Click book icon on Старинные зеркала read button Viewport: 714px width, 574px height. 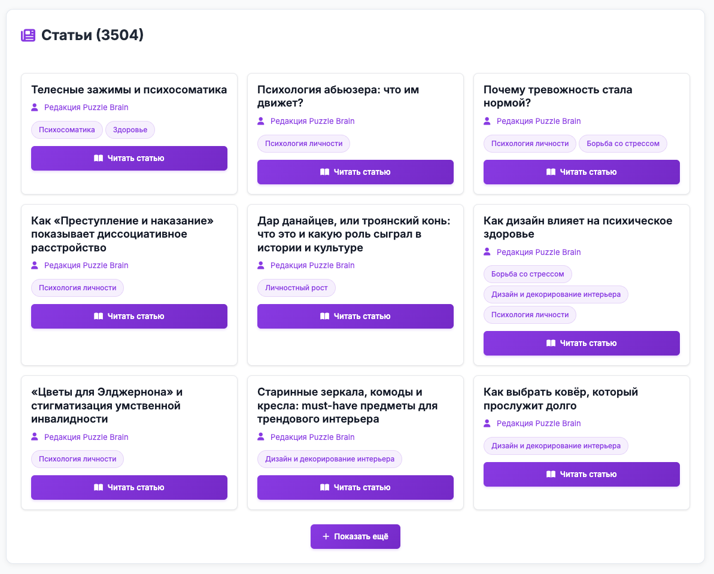pyautogui.click(x=324, y=488)
